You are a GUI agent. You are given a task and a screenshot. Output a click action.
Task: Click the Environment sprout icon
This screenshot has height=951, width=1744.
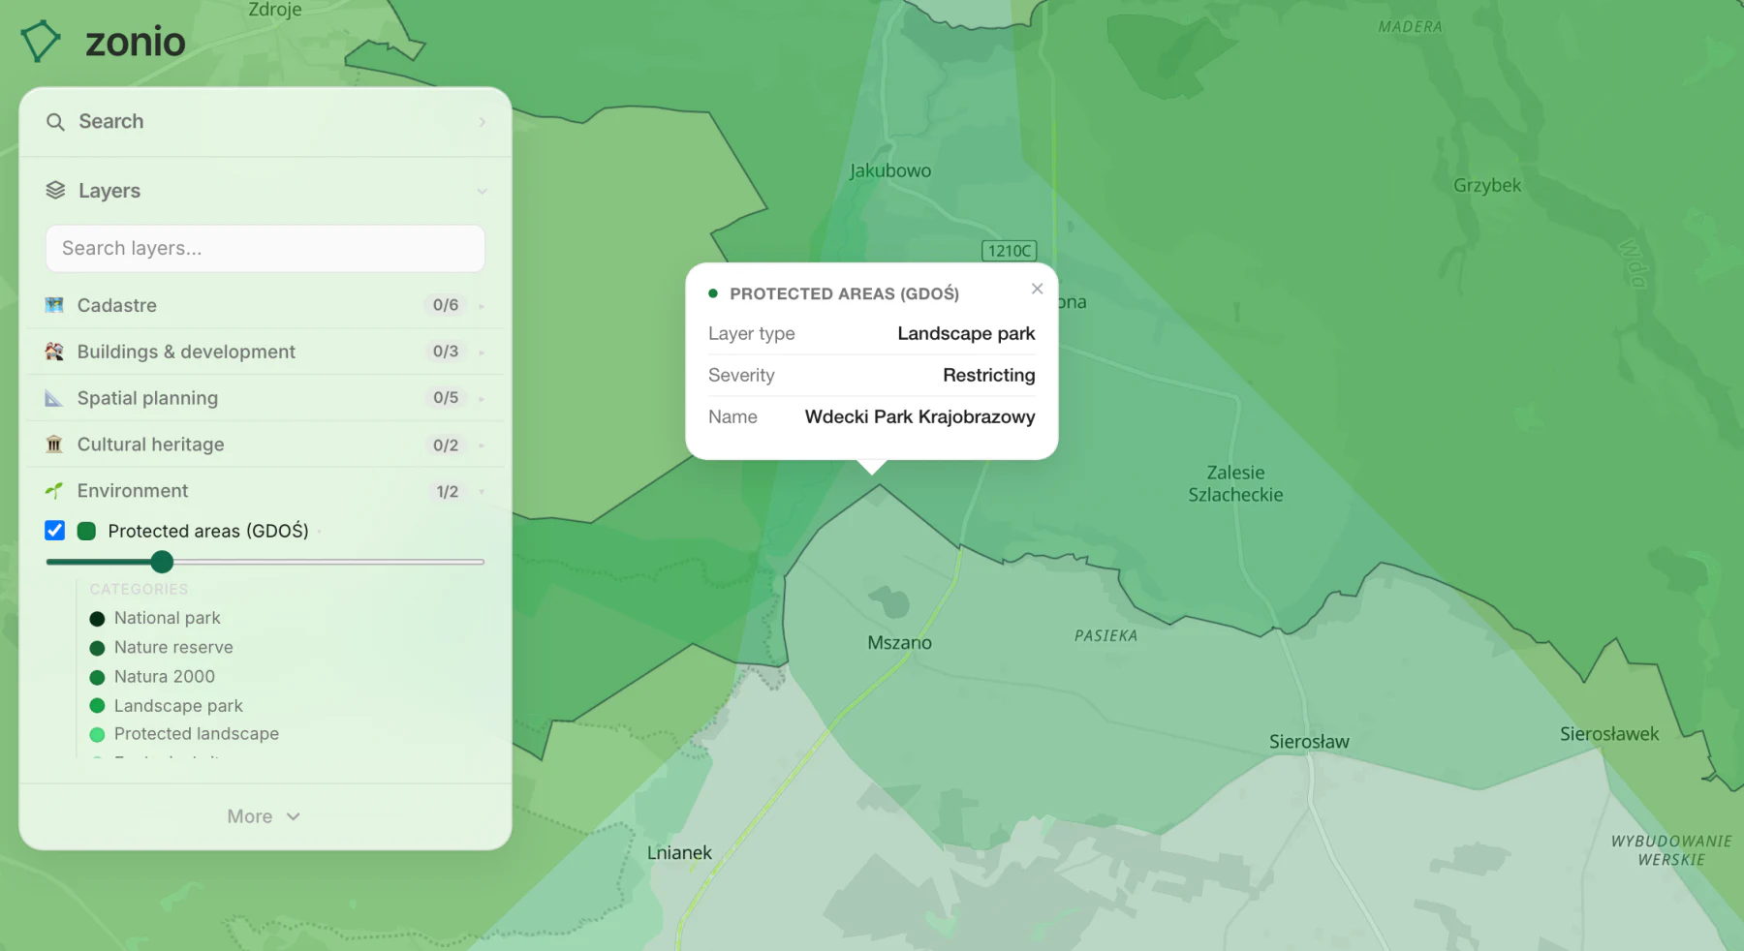point(54,491)
